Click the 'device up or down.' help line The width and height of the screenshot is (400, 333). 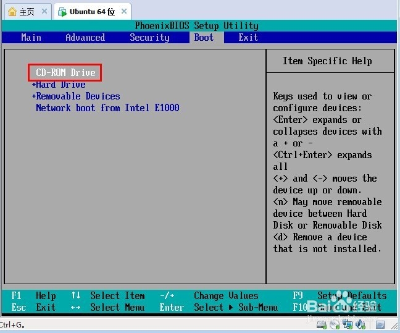317,190
